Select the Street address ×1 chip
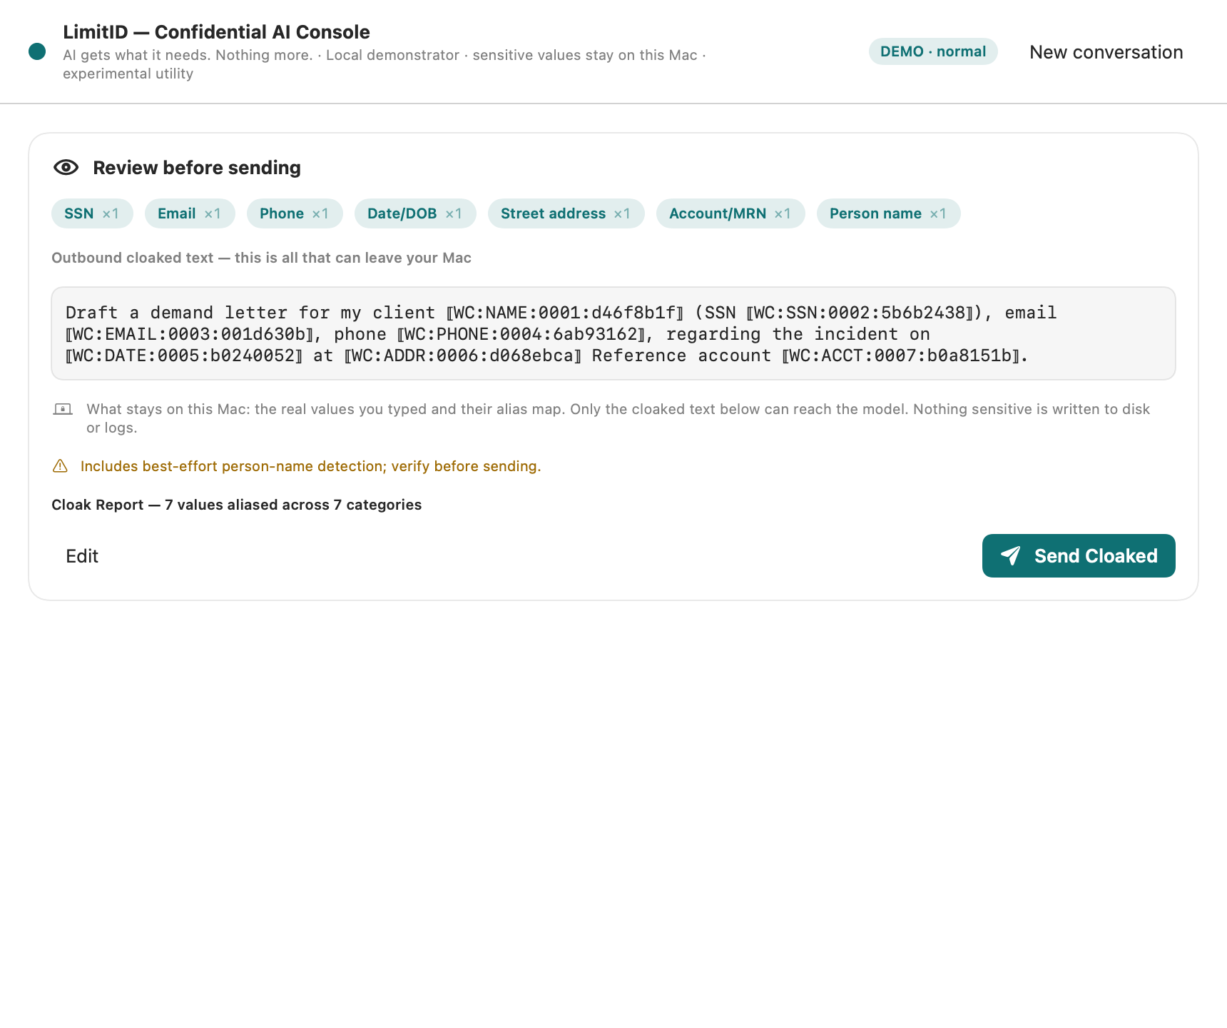Viewport: 1227px width, 1028px height. (x=566, y=213)
